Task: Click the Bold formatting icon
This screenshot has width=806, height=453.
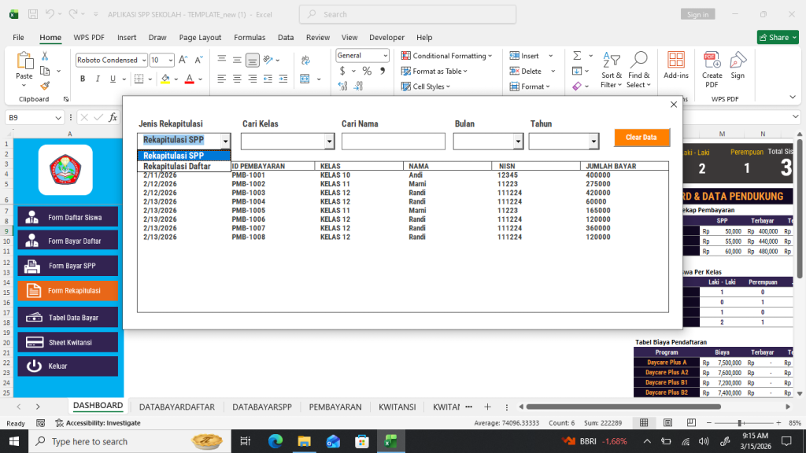Action: (x=82, y=79)
